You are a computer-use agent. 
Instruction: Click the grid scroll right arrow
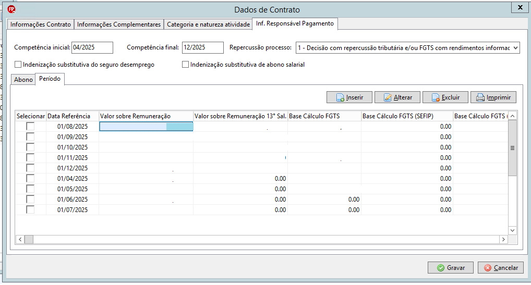[x=503, y=239]
